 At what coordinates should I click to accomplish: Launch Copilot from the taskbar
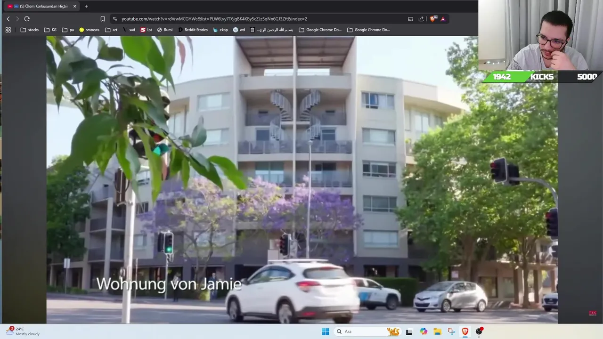(x=423, y=331)
